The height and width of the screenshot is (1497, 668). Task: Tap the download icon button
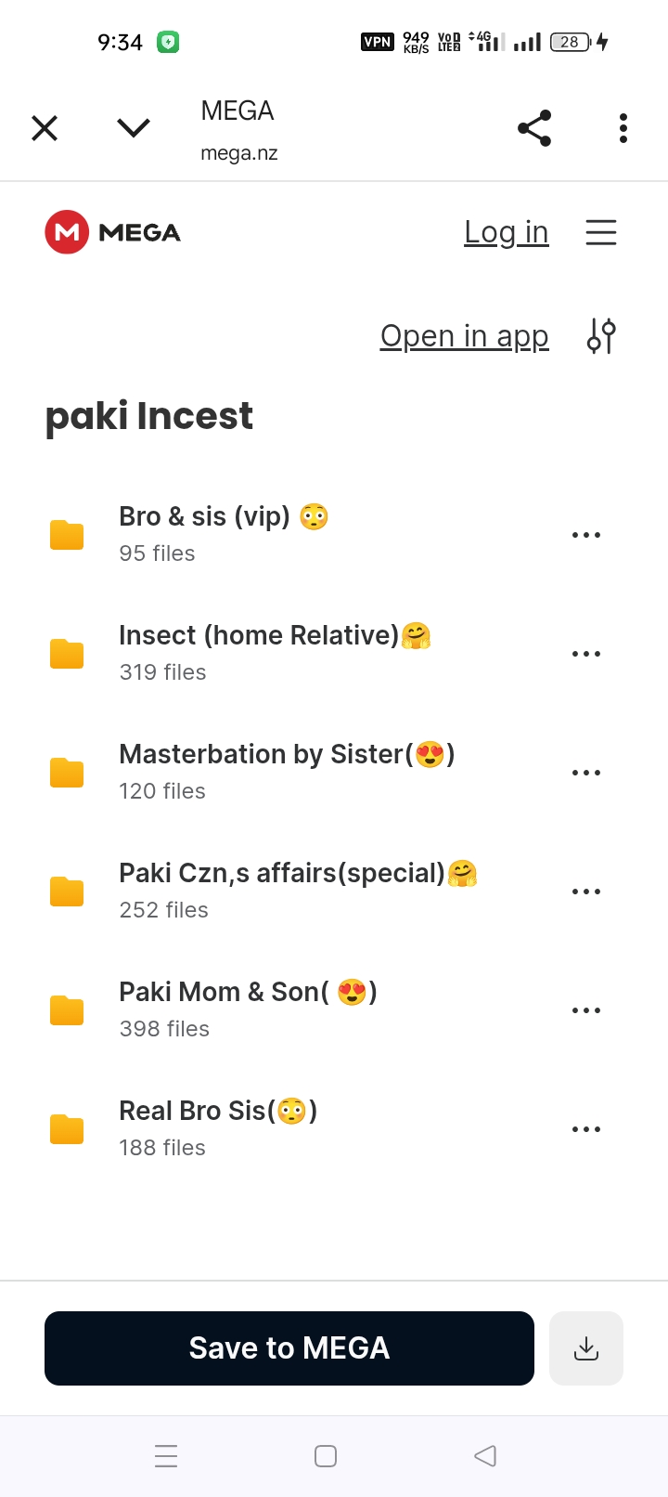coord(586,1348)
